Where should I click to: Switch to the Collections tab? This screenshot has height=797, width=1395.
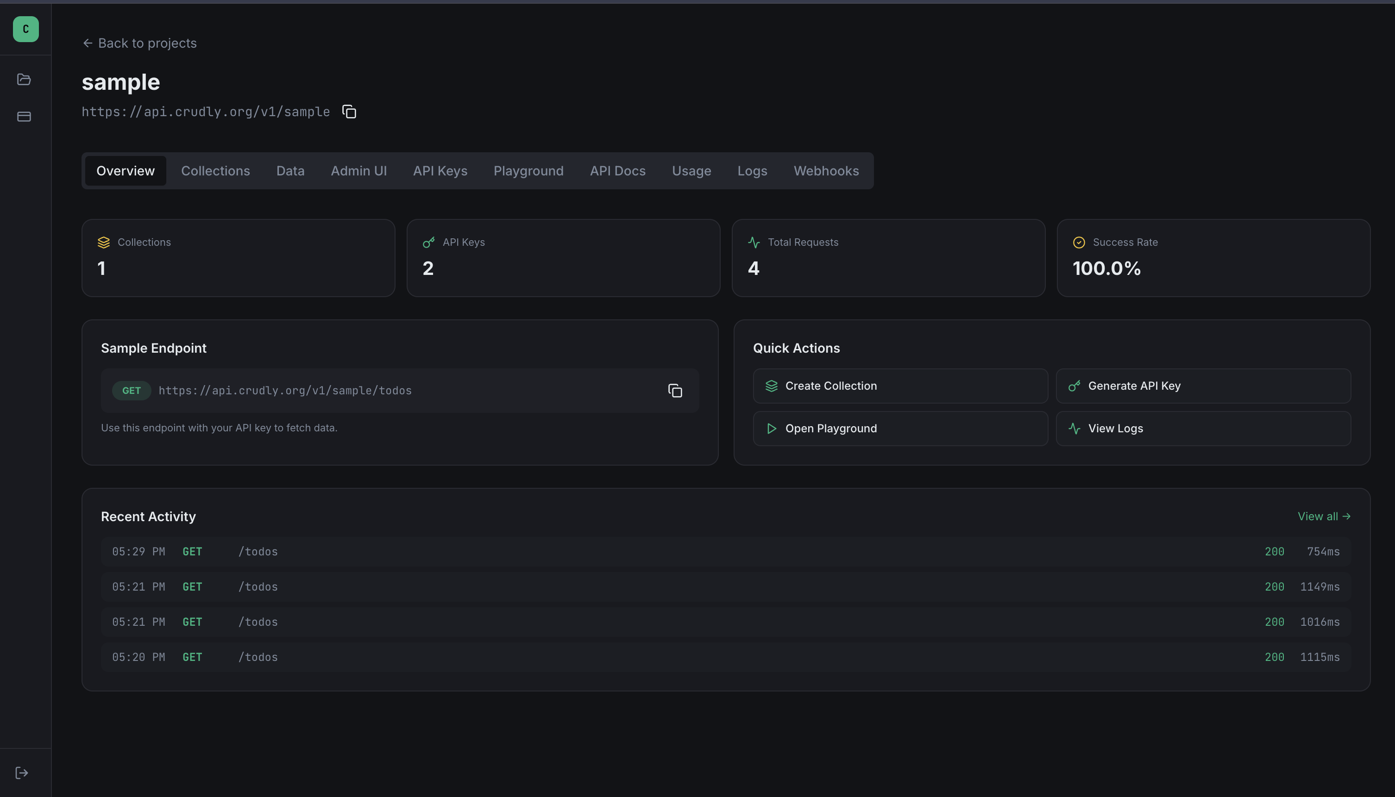(216, 171)
